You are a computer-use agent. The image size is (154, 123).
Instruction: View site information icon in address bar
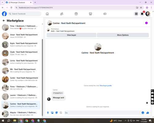pyautogui.click(x=16, y=7)
